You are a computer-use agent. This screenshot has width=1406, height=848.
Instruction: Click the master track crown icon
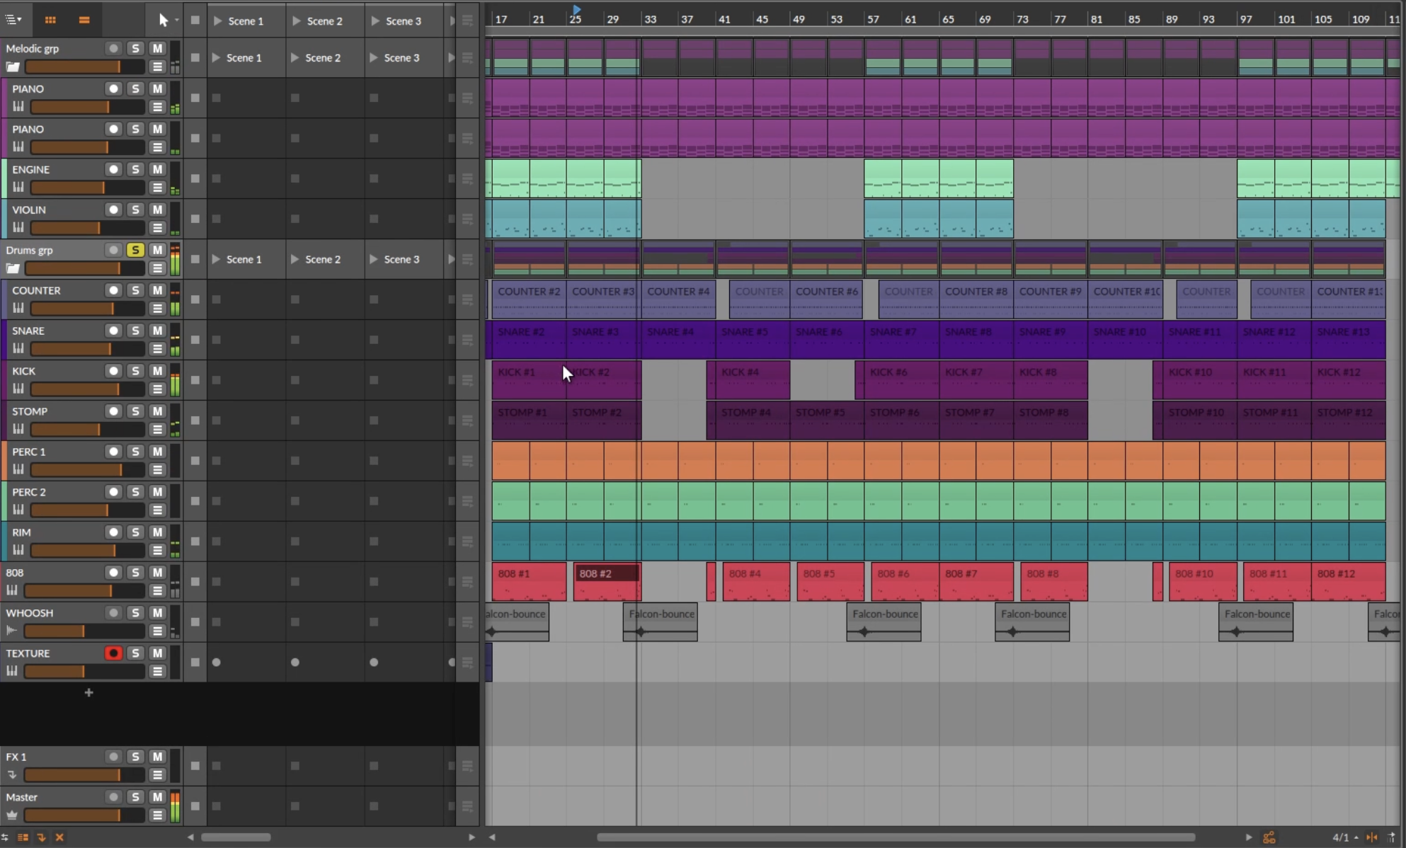pos(12,815)
